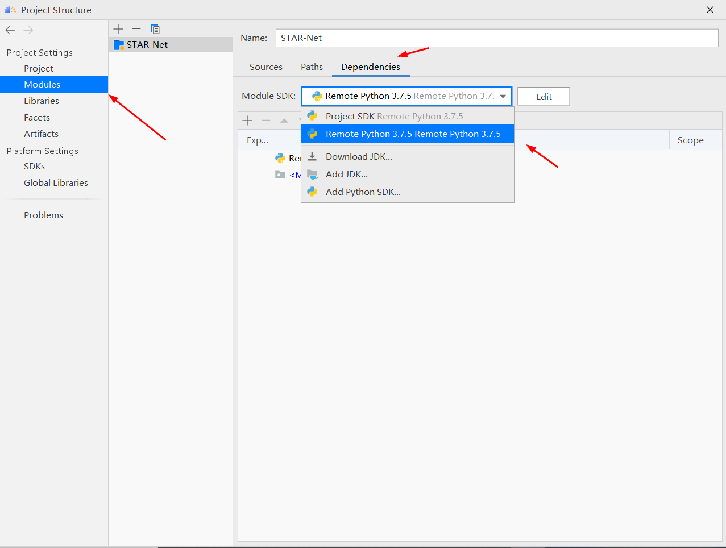Go back with the left arrow icon
The height and width of the screenshot is (548, 726).
(10, 30)
